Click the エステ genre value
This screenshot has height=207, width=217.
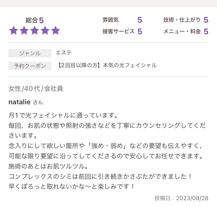(64, 53)
